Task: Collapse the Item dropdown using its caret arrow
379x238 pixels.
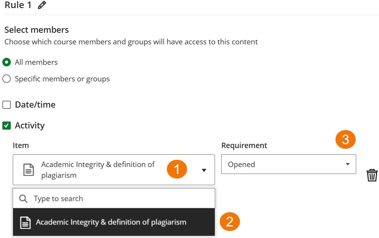Action: (204, 169)
